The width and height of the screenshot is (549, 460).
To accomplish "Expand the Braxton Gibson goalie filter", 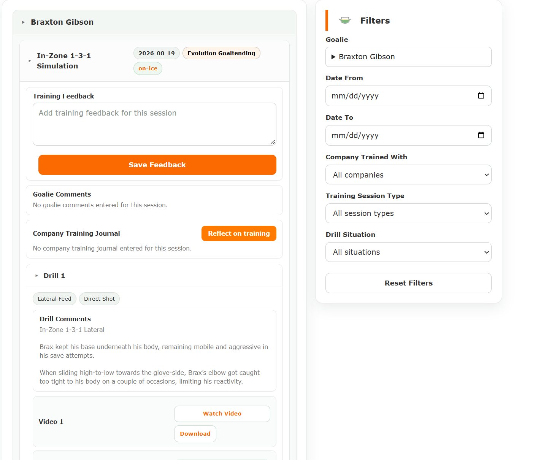I will pos(408,57).
